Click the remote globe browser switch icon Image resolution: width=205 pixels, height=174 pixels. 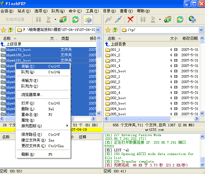(192, 19)
